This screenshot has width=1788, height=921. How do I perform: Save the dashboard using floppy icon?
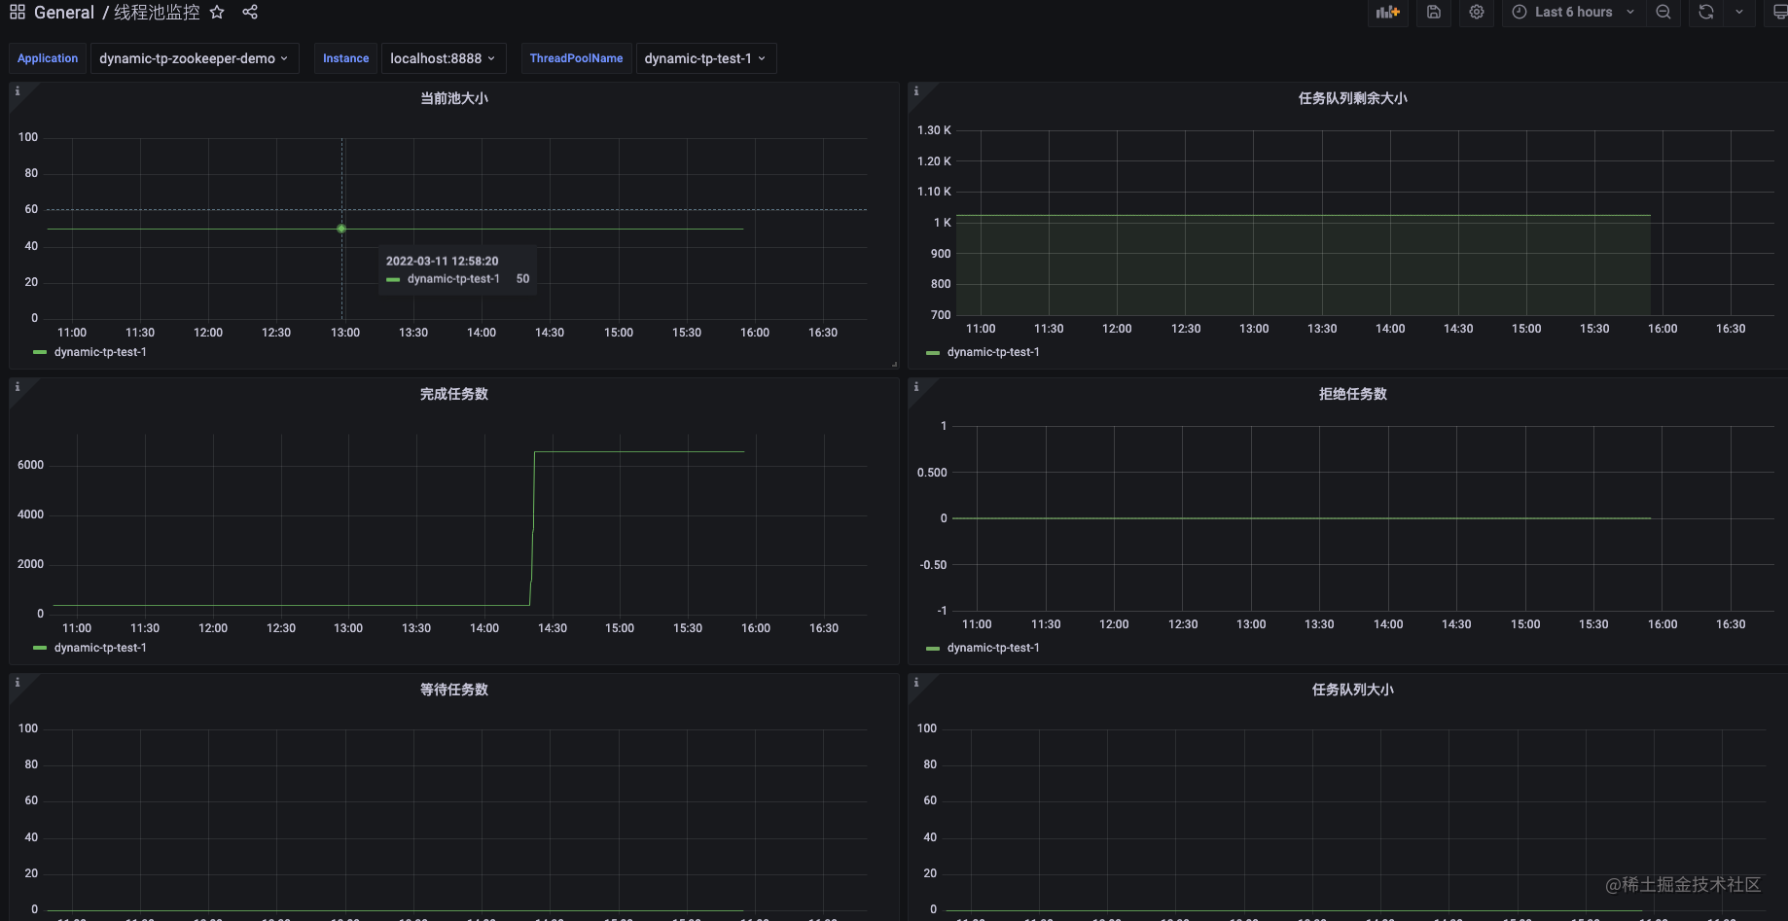1434,13
